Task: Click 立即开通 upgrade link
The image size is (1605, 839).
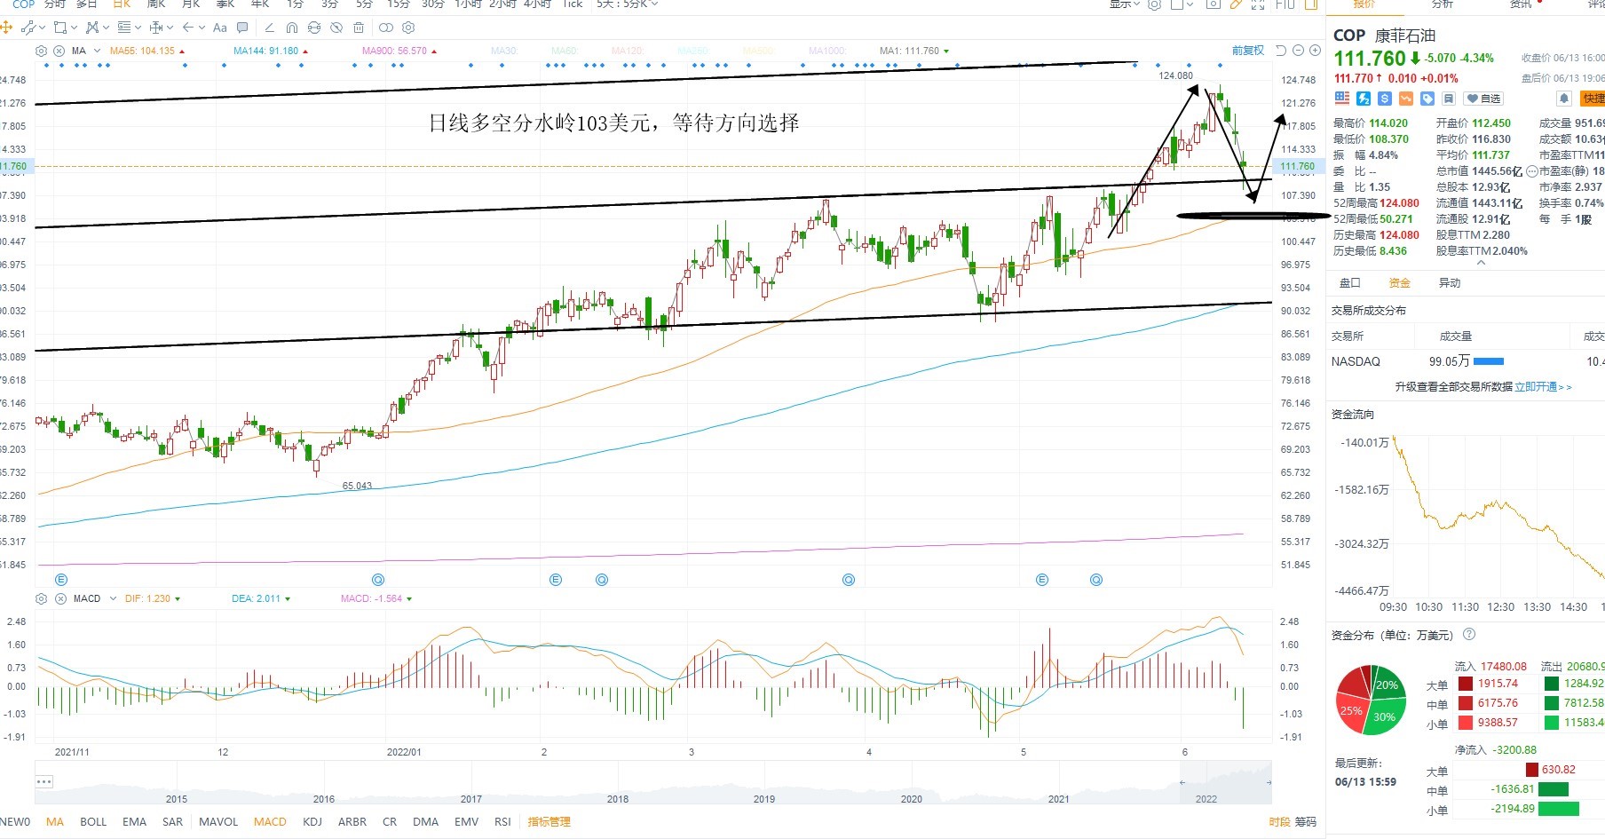Action: click(1536, 387)
